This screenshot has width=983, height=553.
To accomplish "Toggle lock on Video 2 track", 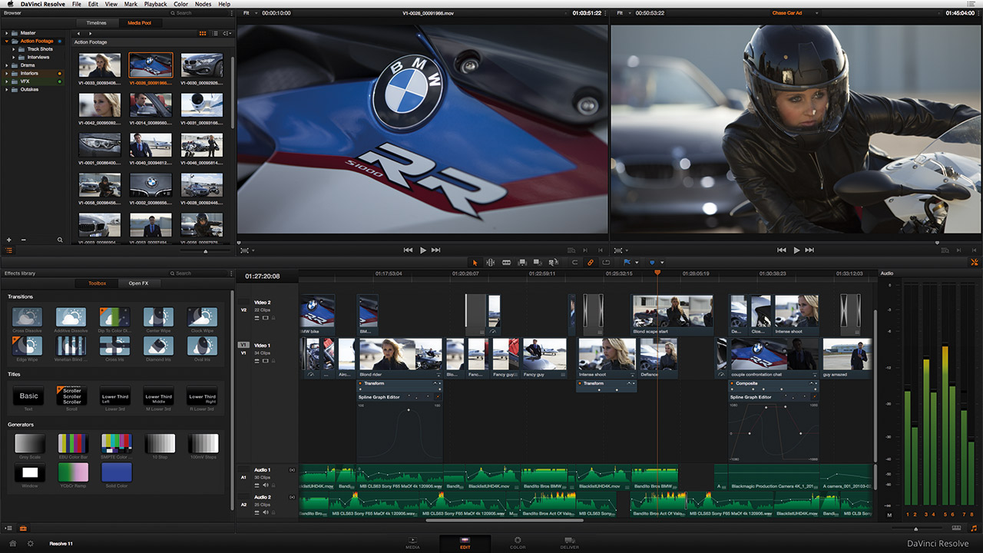I will (273, 317).
